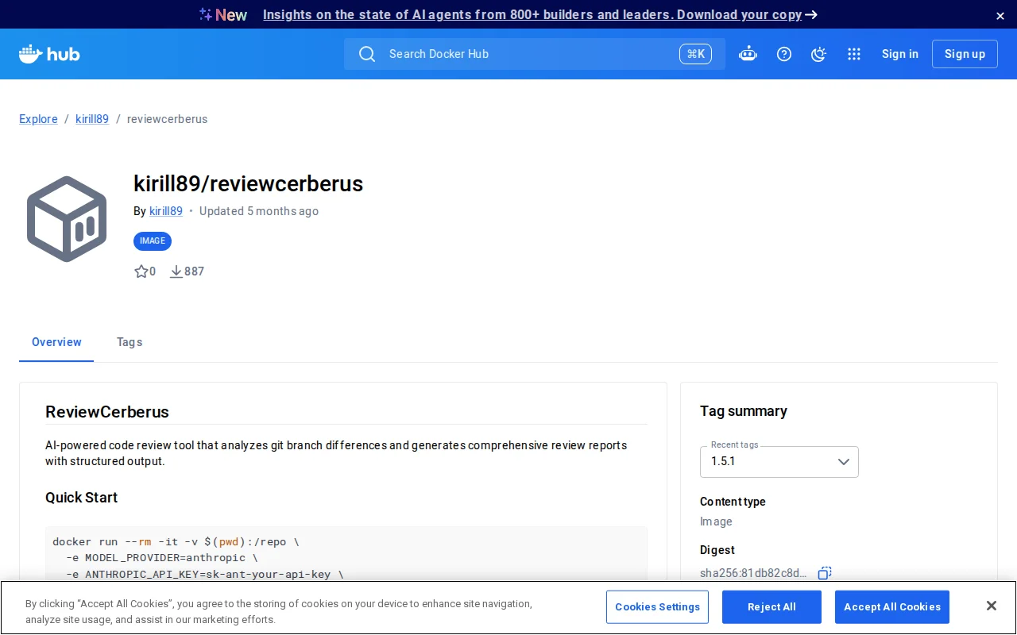Image resolution: width=1017 pixels, height=635 pixels.
Task: Click the ReviewCerberus heading
Action: (x=107, y=412)
